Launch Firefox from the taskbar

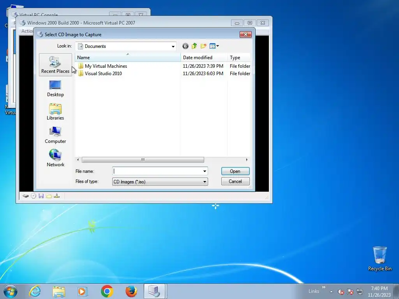[x=131, y=291]
